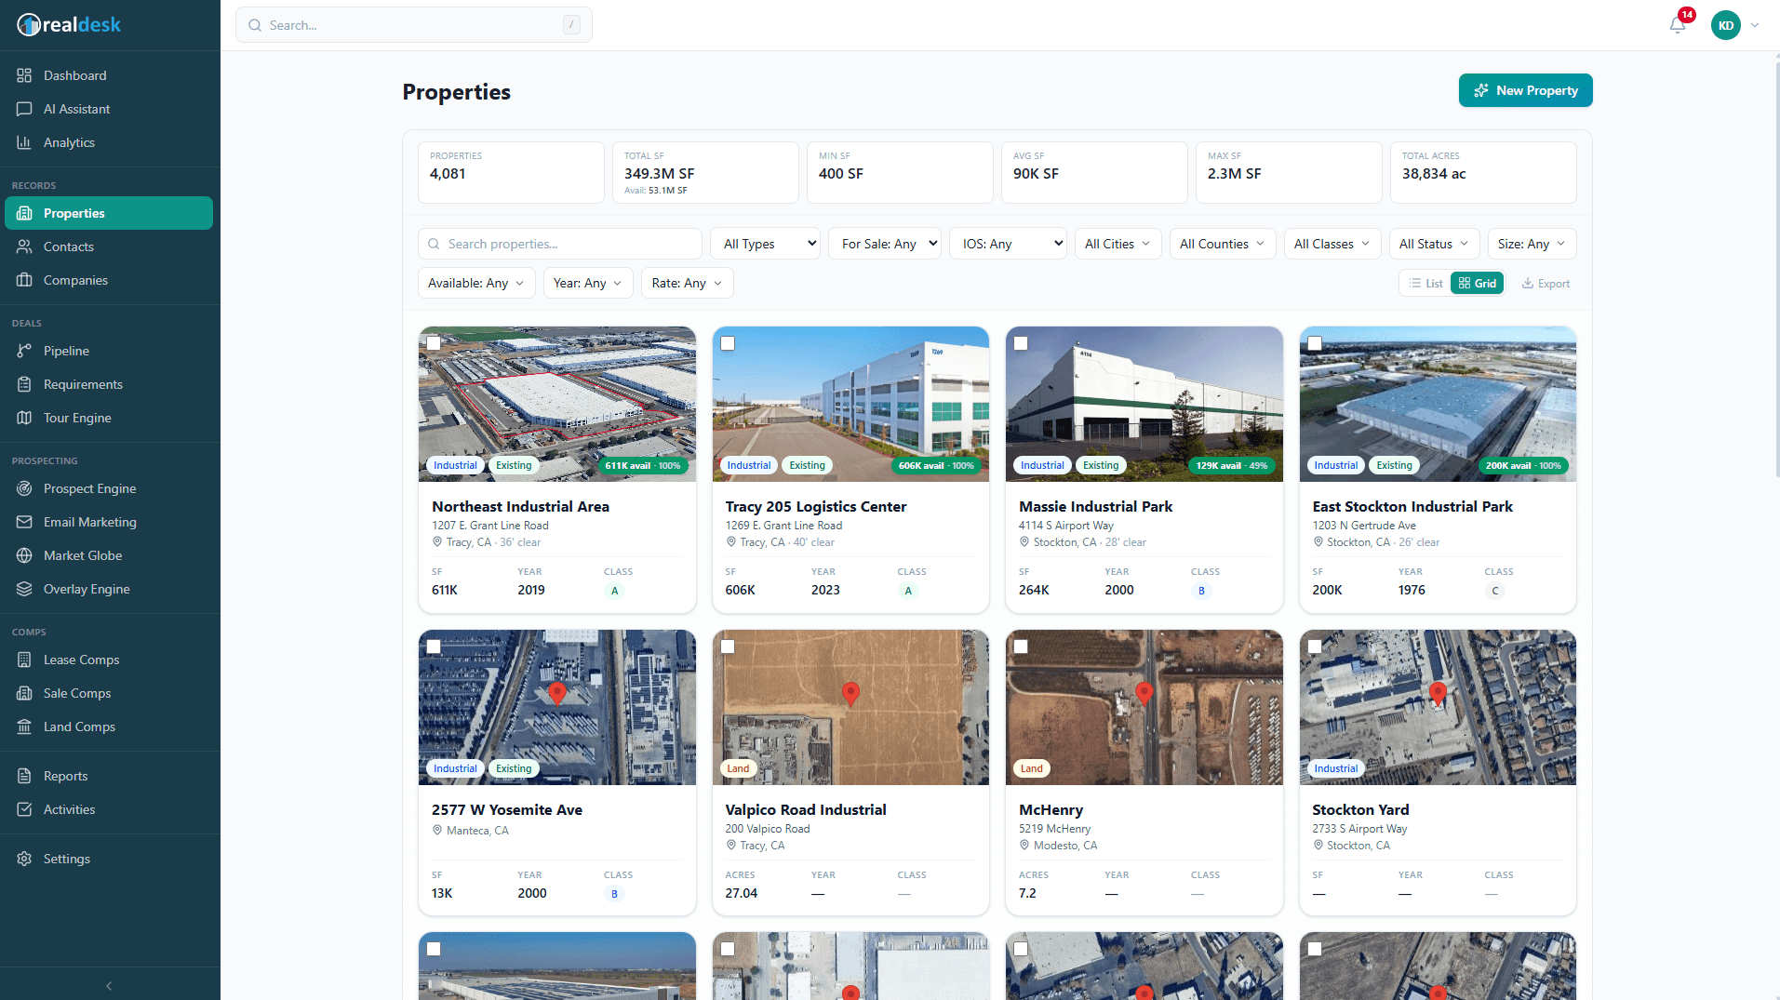Open Lease Comps in sidebar
Image resolution: width=1780 pixels, height=1000 pixels.
click(109, 660)
